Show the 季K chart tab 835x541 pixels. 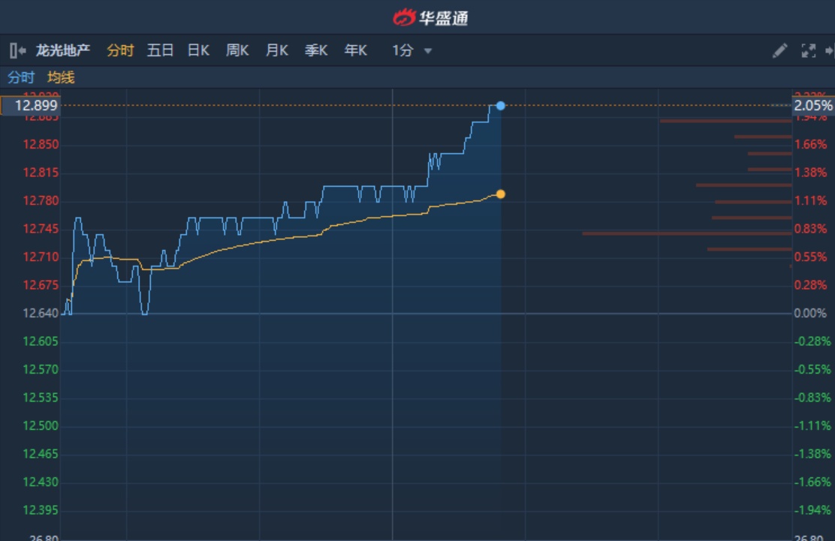[x=316, y=51]
